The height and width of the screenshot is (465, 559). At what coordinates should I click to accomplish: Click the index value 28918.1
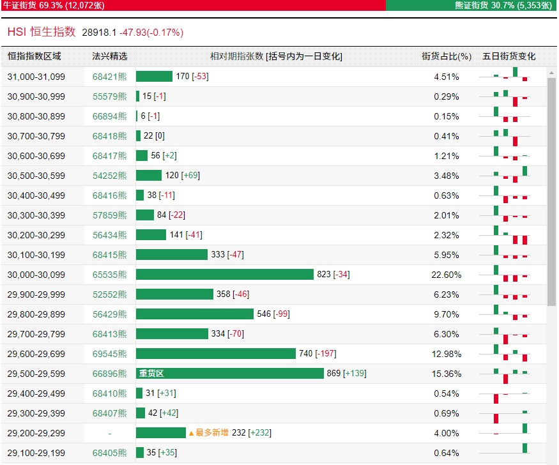tap(99, 33)
